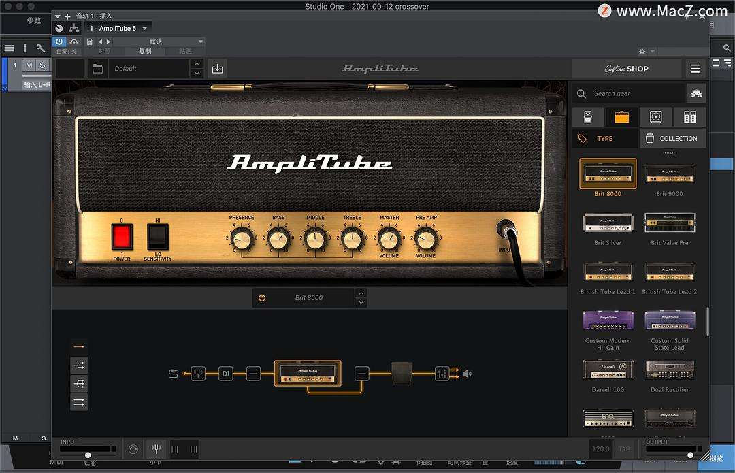The width and height of the screenshot is (735, 473).
Task: Click the 对照 compare button
Action: coord(105,51)
